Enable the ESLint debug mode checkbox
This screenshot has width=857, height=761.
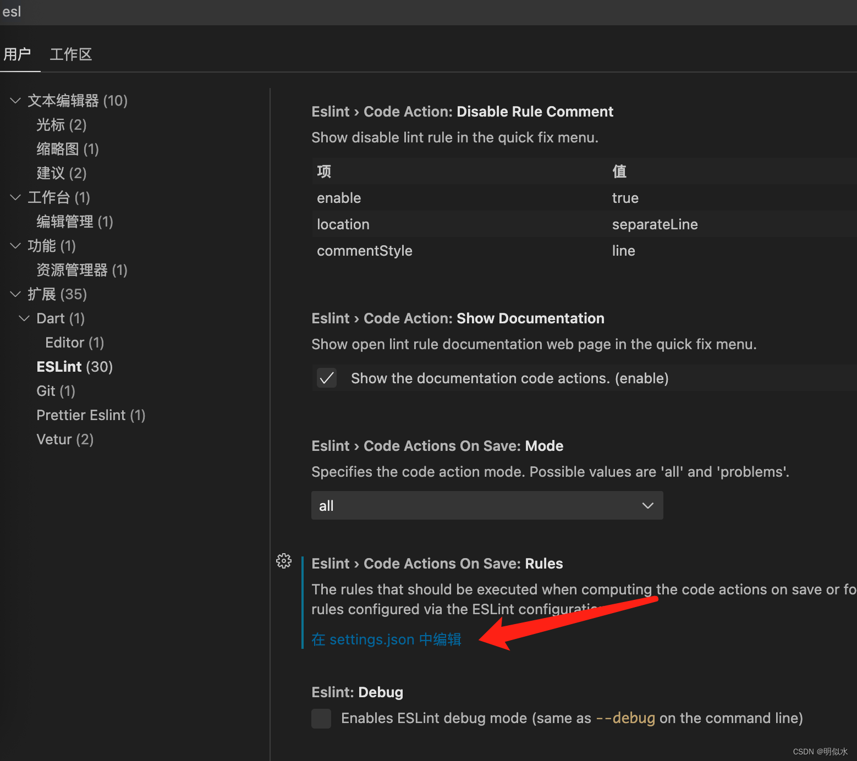click(x=321, y=718)
